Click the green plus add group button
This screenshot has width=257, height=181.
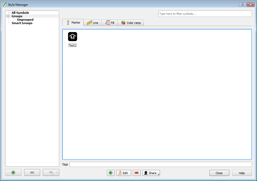[x=13, y=173]
